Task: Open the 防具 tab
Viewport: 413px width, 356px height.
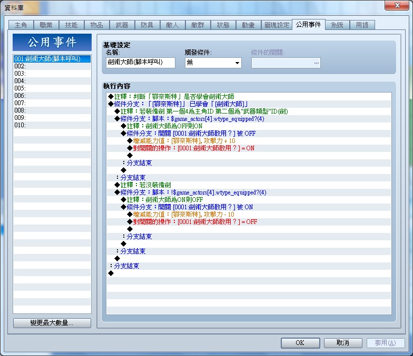Action: coord(147,25)
